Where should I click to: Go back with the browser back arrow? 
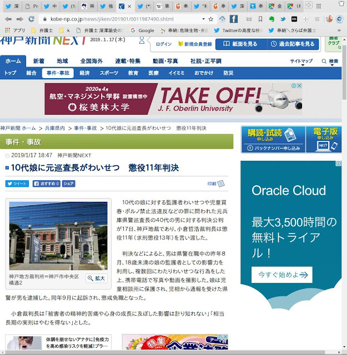(x=8, y=19)
